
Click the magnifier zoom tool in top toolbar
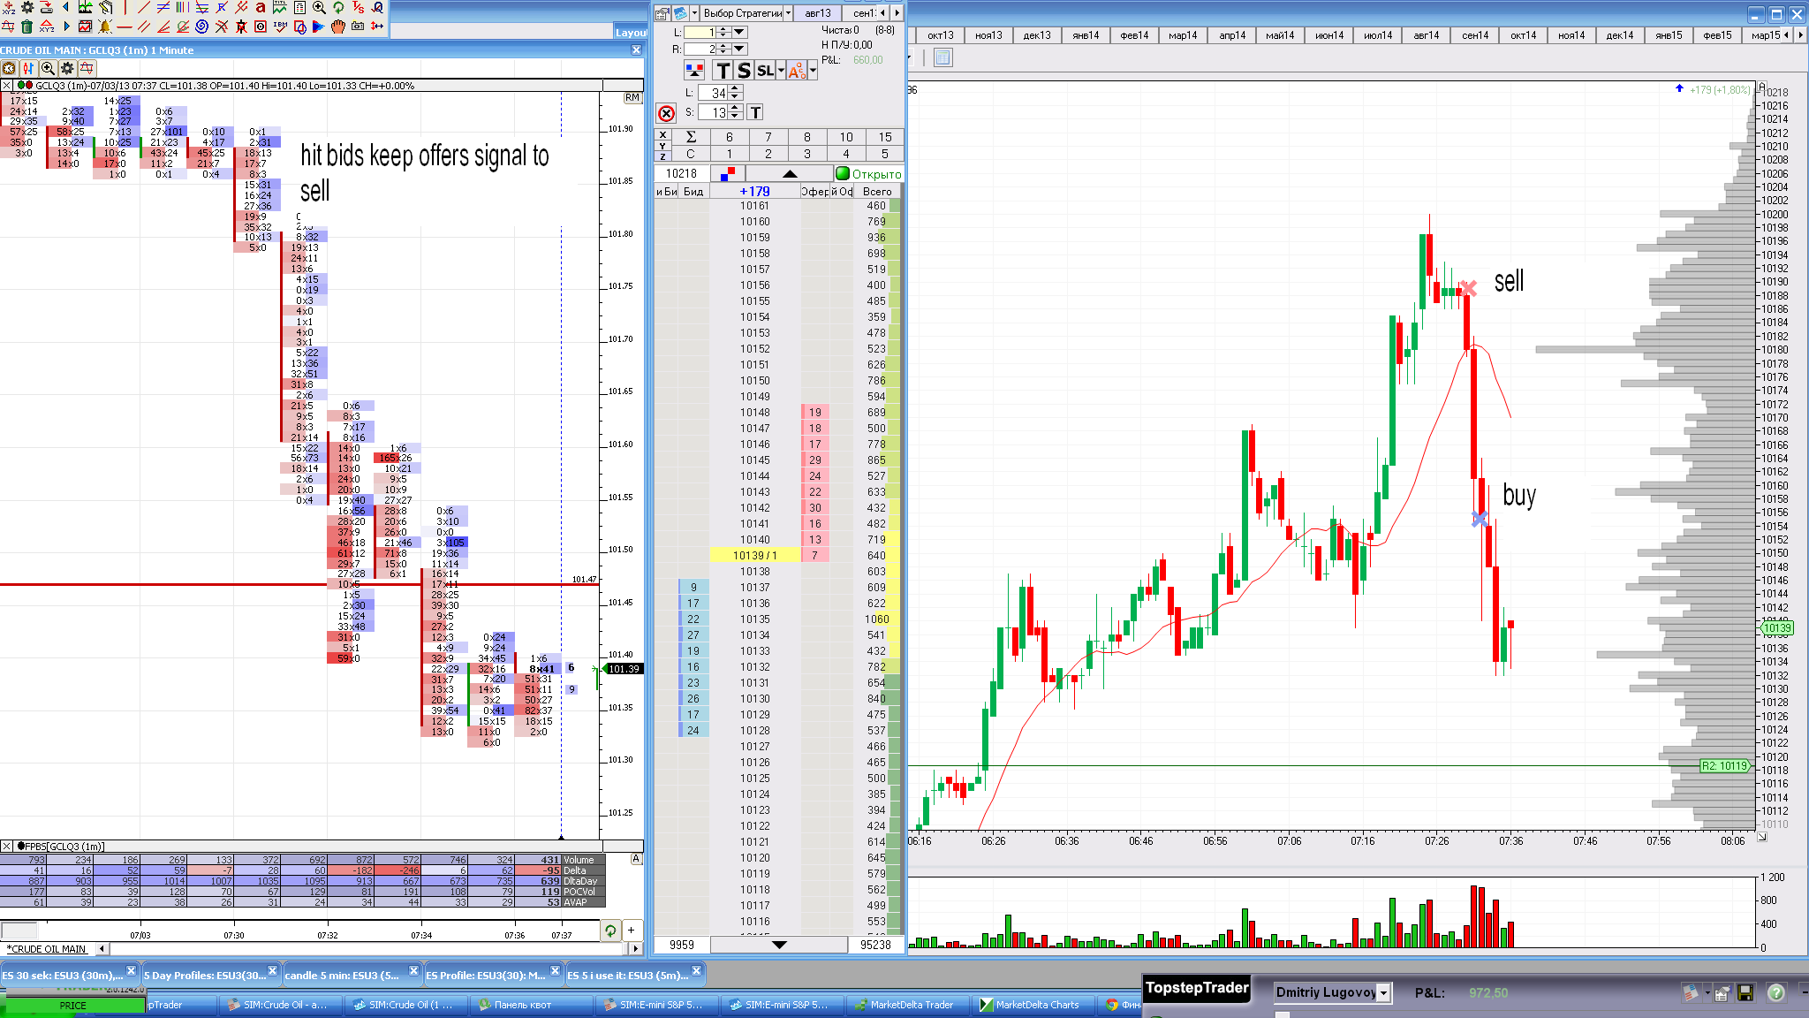(319, 7)
